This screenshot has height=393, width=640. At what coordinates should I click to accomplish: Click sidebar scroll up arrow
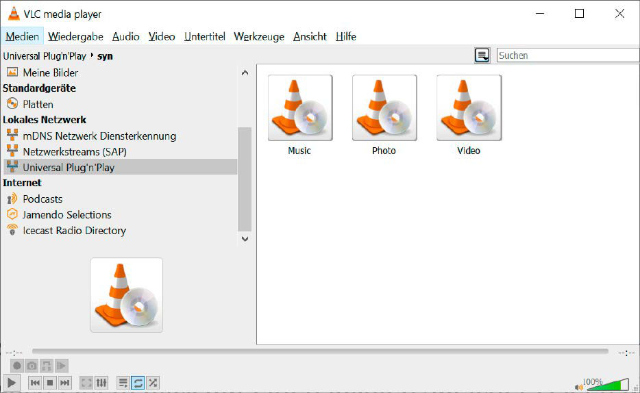pyautogui.click(x=245, y=73)
